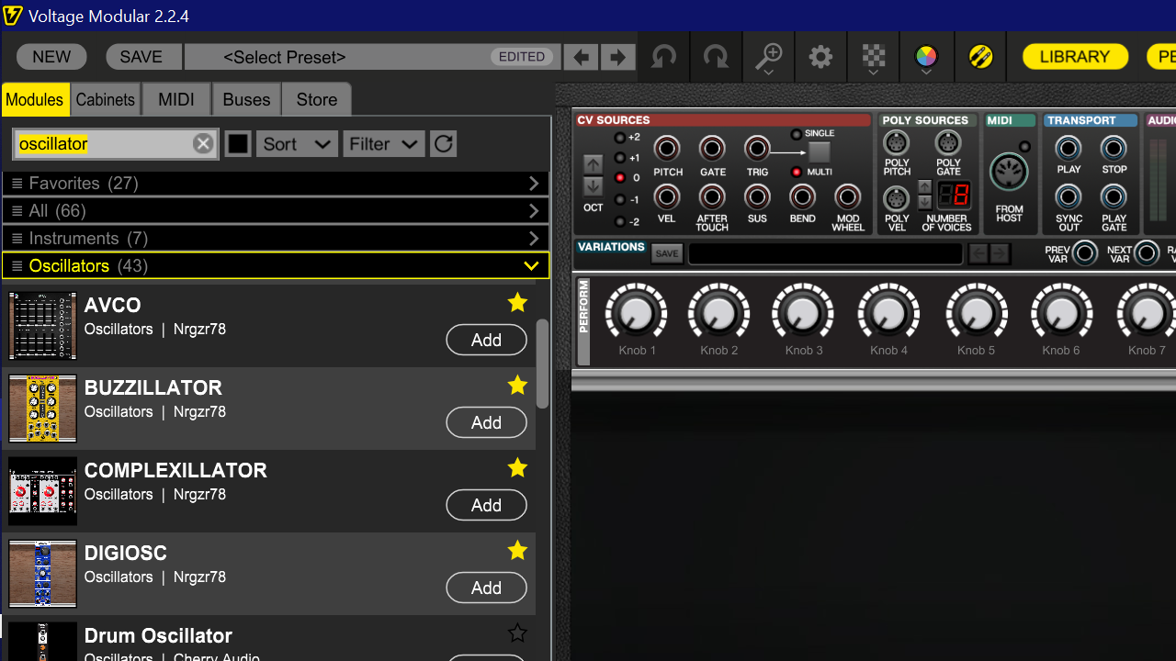Clear the oscillator search text
The image size is (1176, 661).
click(x=203, y=144)
